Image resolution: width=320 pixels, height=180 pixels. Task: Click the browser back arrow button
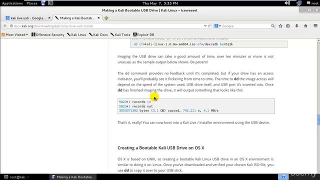pyautogui.click(x=5, y=26)
